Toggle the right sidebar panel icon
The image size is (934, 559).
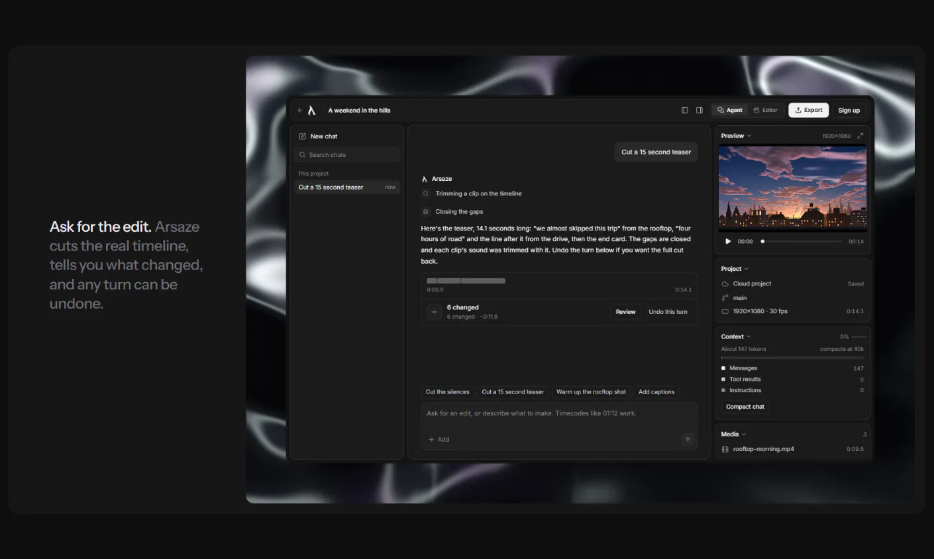click(x=700, y=111)
